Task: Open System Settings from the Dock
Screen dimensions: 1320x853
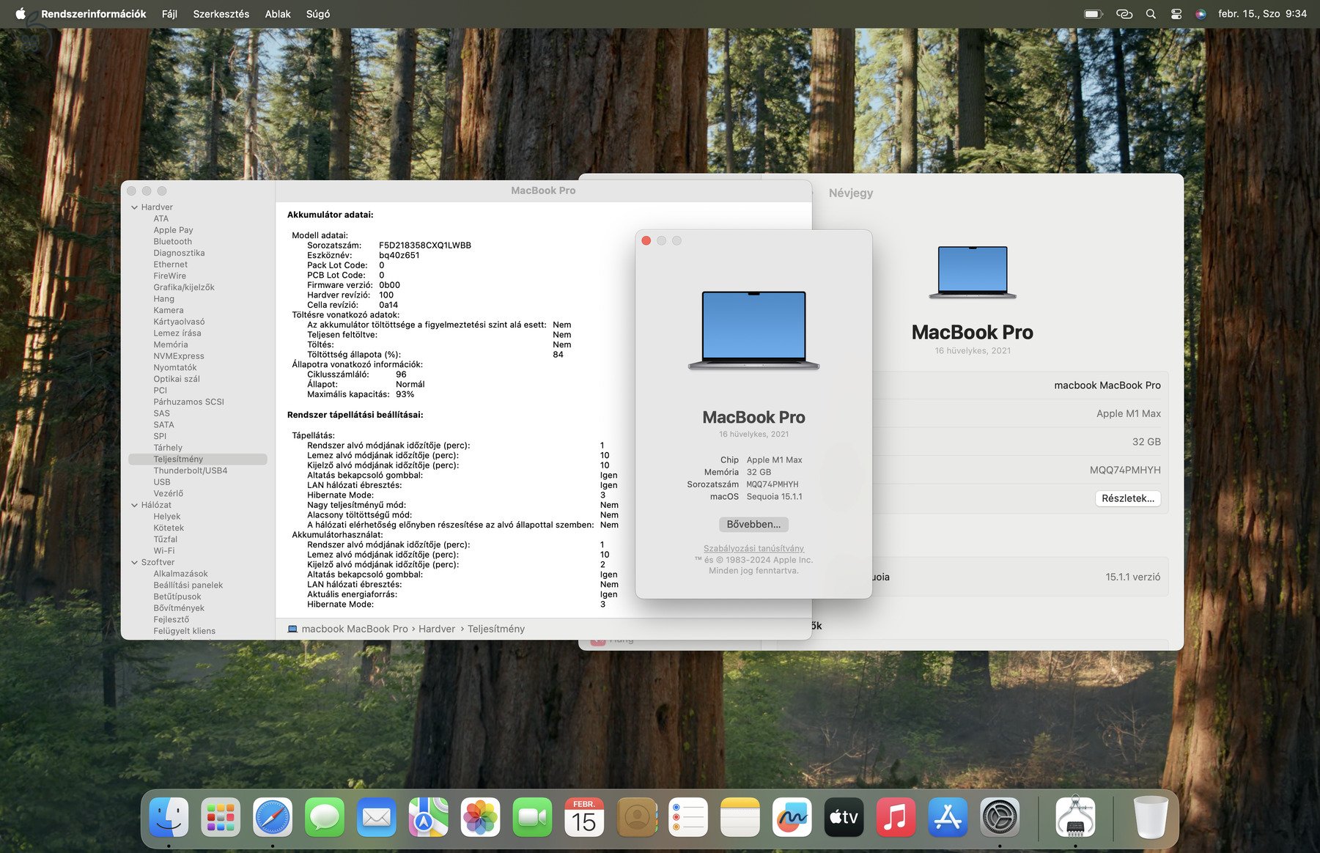Action: (x=1000, y=817)
